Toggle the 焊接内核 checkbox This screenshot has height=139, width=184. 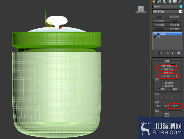162,69
